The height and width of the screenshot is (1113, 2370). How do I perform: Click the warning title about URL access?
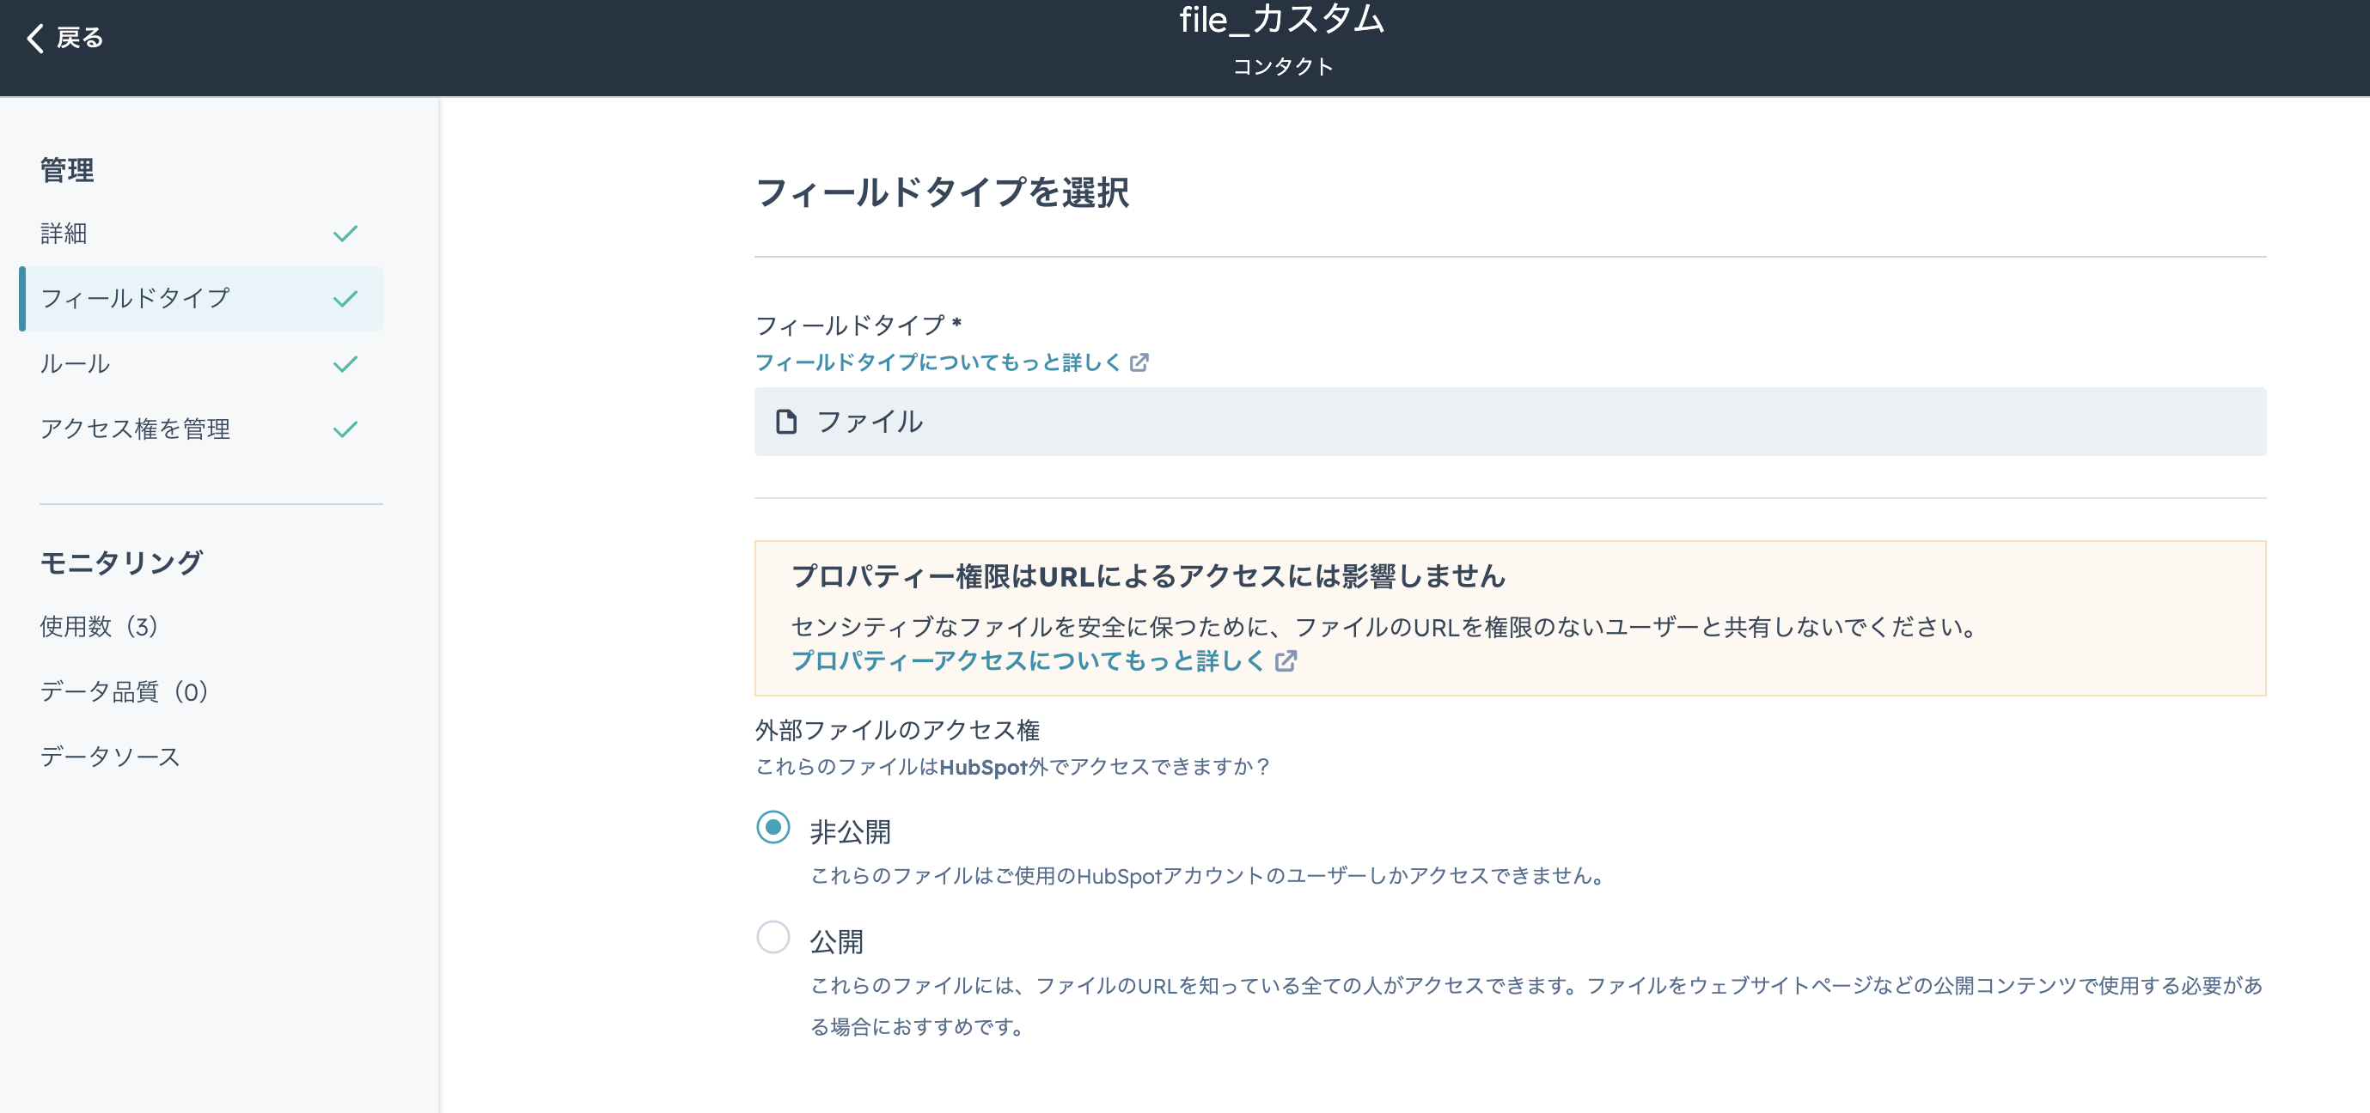pyautogui.click(x=1148, y=575)
